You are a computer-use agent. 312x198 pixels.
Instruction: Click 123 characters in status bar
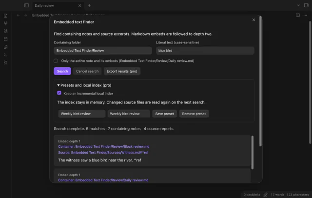point(298,195)
